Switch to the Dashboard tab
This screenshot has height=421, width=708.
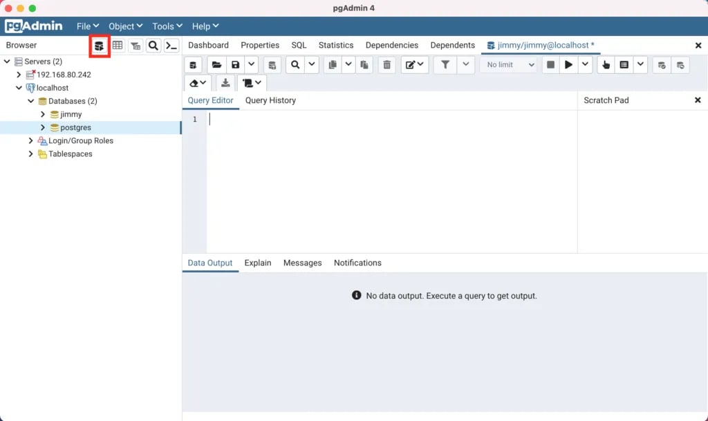pos(208,45)
